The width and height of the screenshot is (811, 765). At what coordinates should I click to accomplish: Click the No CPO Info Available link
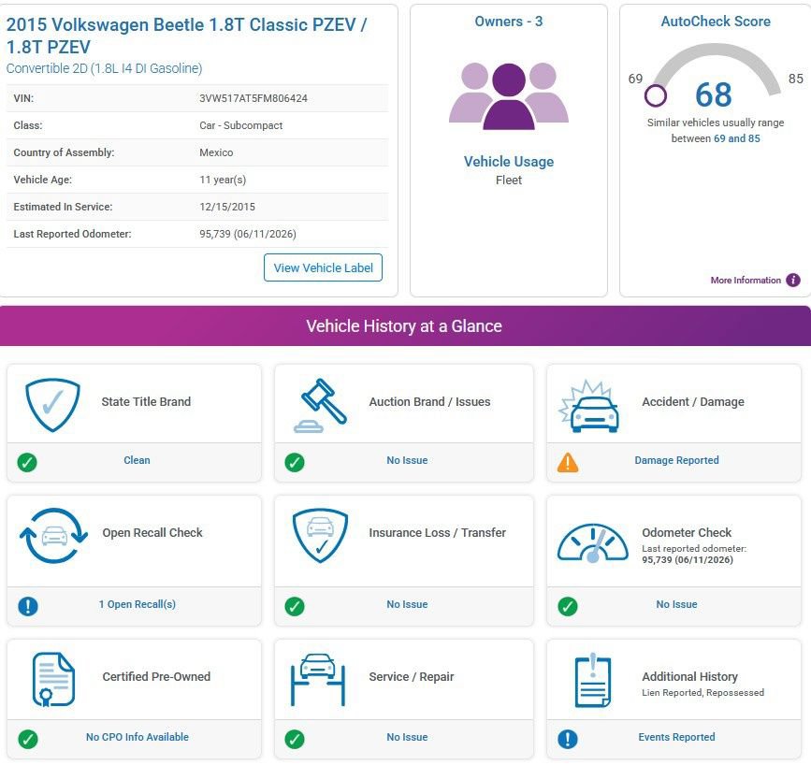(138, 737)
